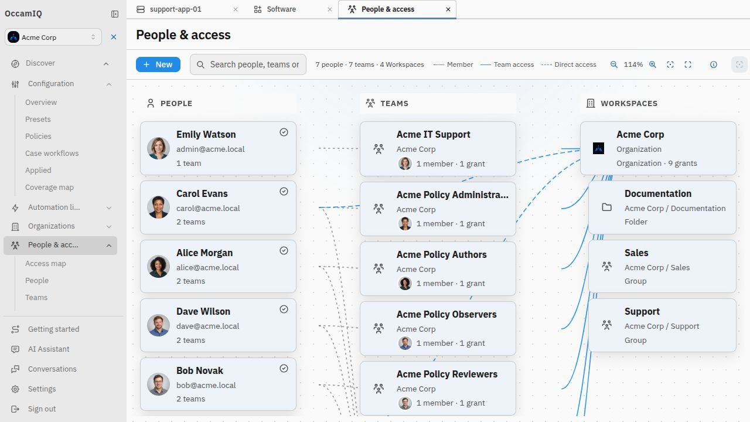Open Conversations

[52, 369]
